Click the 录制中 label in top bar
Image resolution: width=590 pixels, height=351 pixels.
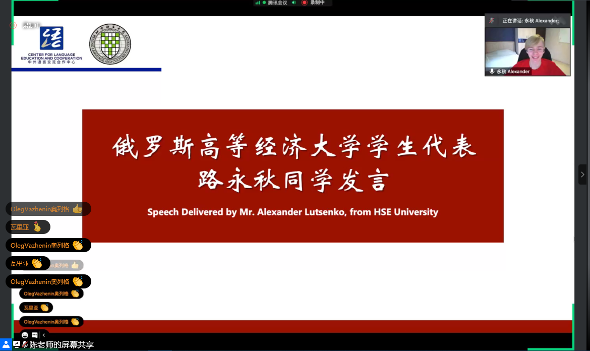(317, 3)
